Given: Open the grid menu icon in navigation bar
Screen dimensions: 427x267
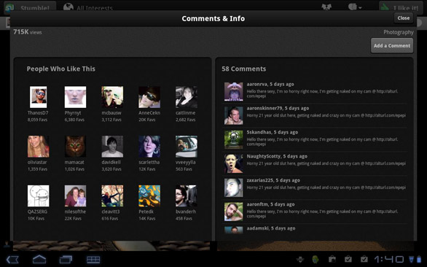Looking at the screenshot, I should pyautogui.click(x=93, y=260).
